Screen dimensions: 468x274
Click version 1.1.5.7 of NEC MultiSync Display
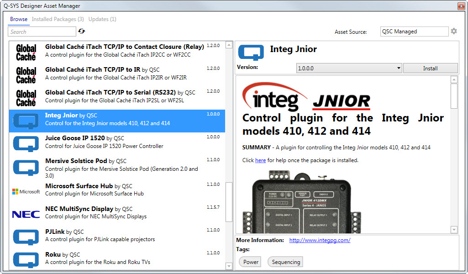pyautogui.click(x=213, y=207)
